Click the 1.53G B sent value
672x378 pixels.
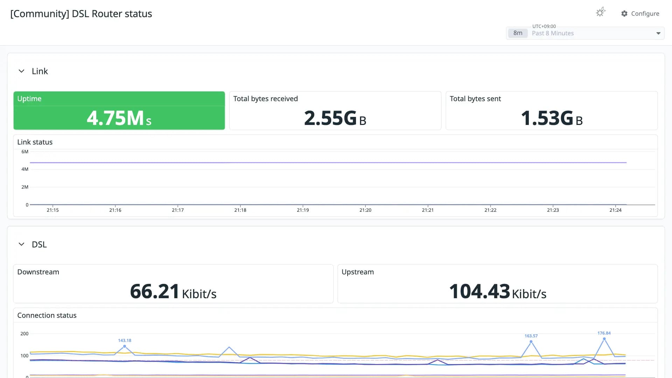[552, 118]
